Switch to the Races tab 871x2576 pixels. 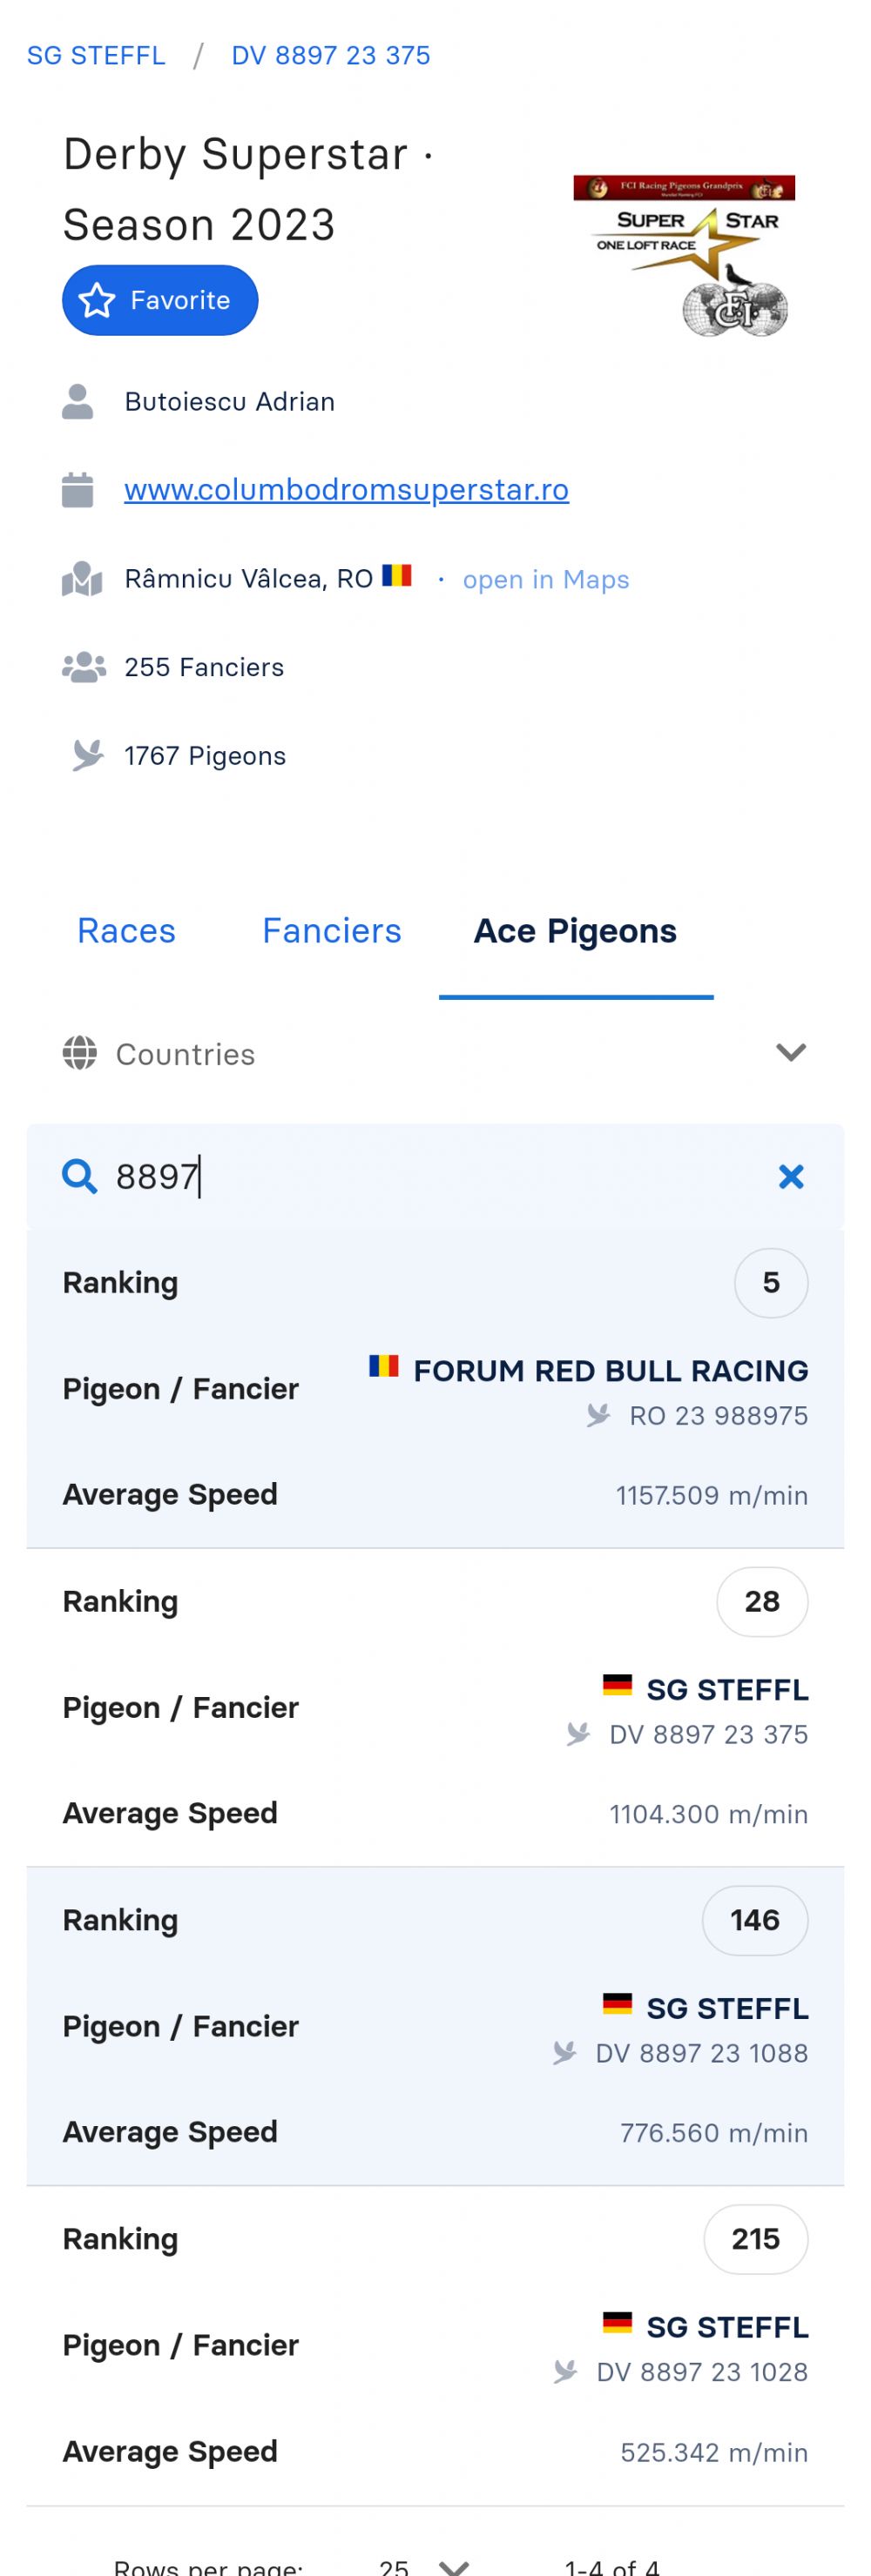[126, 931]
